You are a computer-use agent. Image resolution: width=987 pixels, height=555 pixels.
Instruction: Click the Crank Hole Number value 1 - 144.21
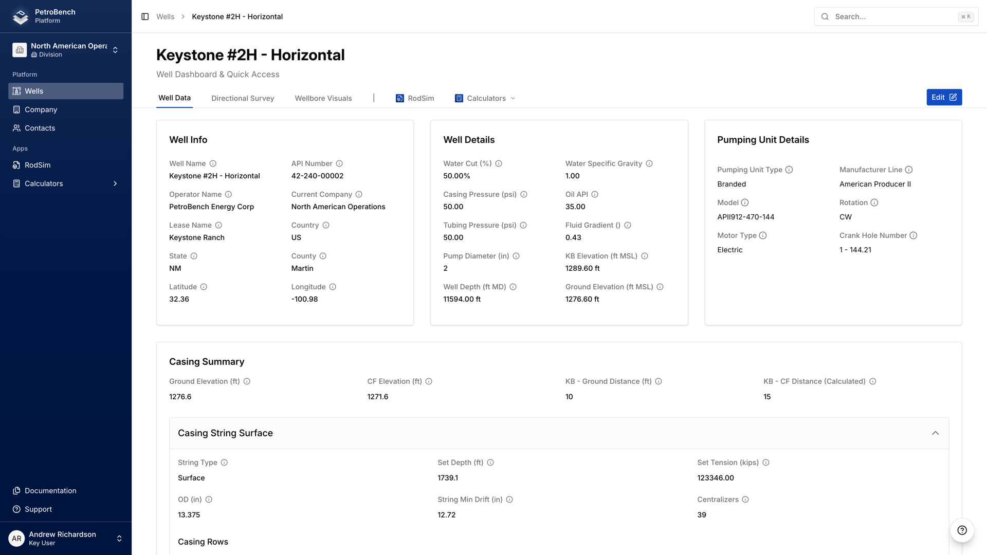click(x=855, y=250)
